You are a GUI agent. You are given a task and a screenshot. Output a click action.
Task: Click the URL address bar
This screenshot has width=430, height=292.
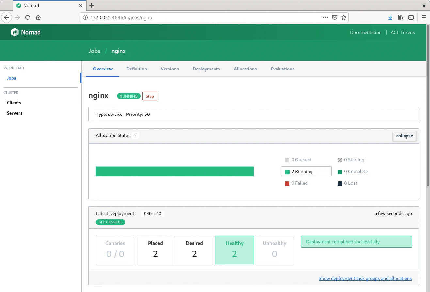tap(202, 17)
